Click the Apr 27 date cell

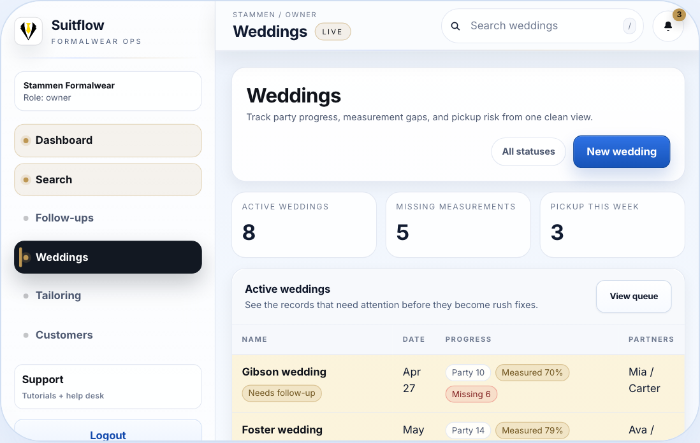point(412,380)
